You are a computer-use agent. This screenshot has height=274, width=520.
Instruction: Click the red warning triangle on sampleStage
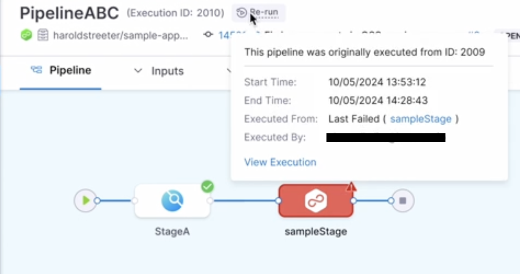tap(351, 187)
